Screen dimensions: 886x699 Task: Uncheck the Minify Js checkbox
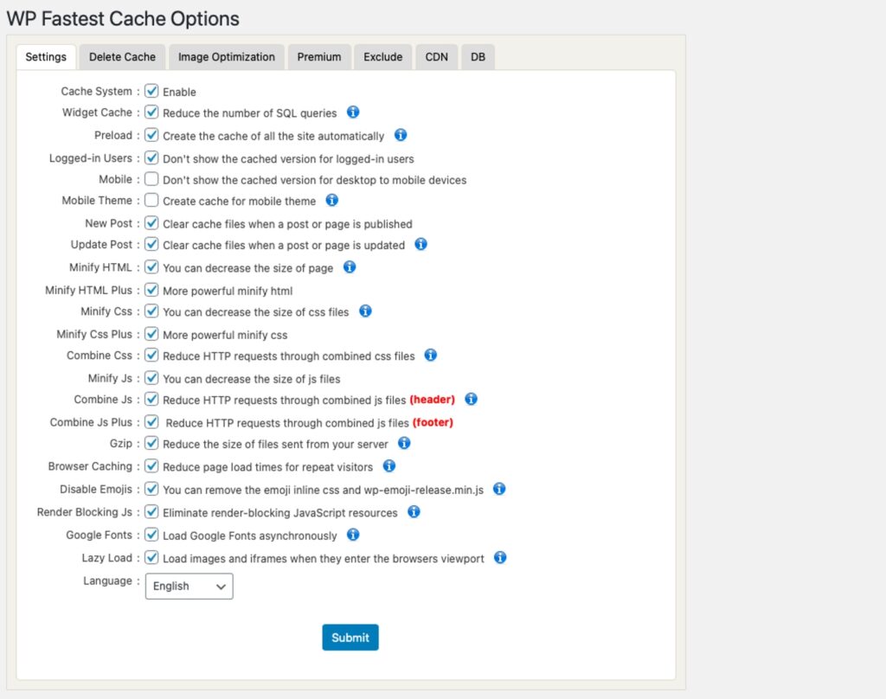tap(151, 378)
